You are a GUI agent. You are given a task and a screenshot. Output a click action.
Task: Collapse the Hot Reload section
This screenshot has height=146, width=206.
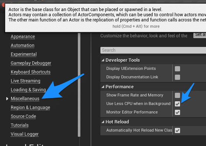[x=103, y=122]
